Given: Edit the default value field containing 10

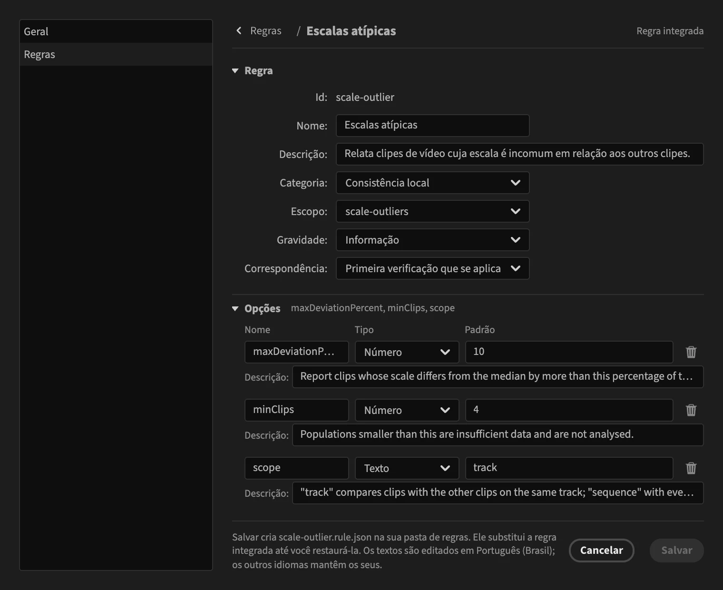Looking at the screenshot, I should [x=569, y=352].
